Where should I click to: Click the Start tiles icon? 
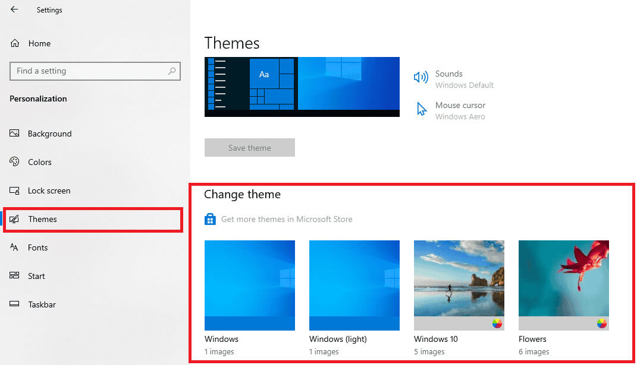(14, 275)
